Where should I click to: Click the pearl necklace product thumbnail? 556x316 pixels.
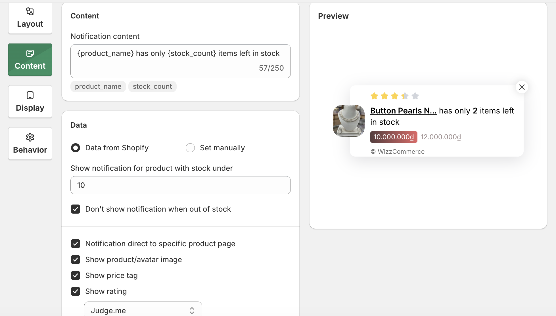348,121
